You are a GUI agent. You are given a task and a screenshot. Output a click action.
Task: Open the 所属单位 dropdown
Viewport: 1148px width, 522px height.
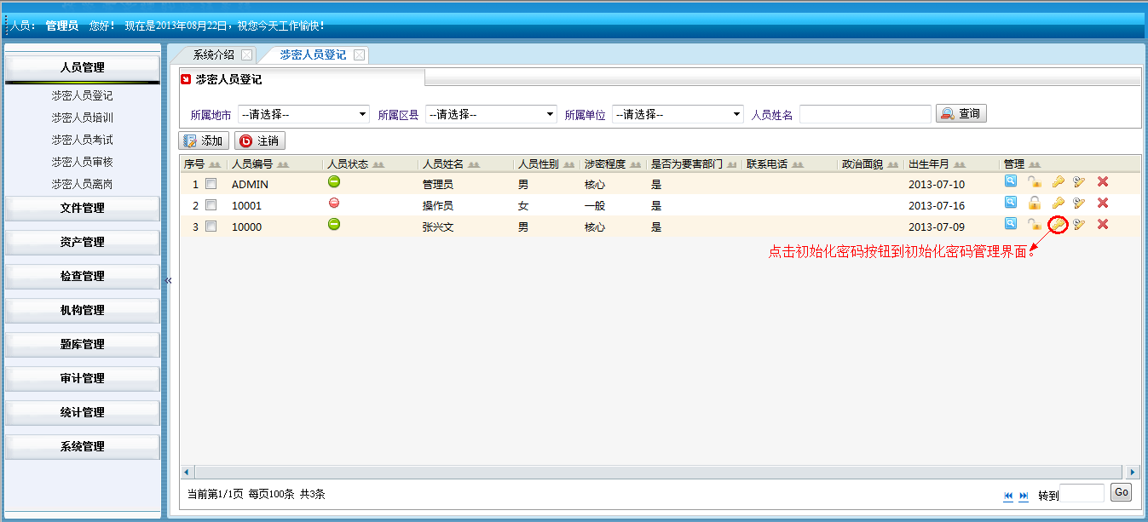click(678, 114)
